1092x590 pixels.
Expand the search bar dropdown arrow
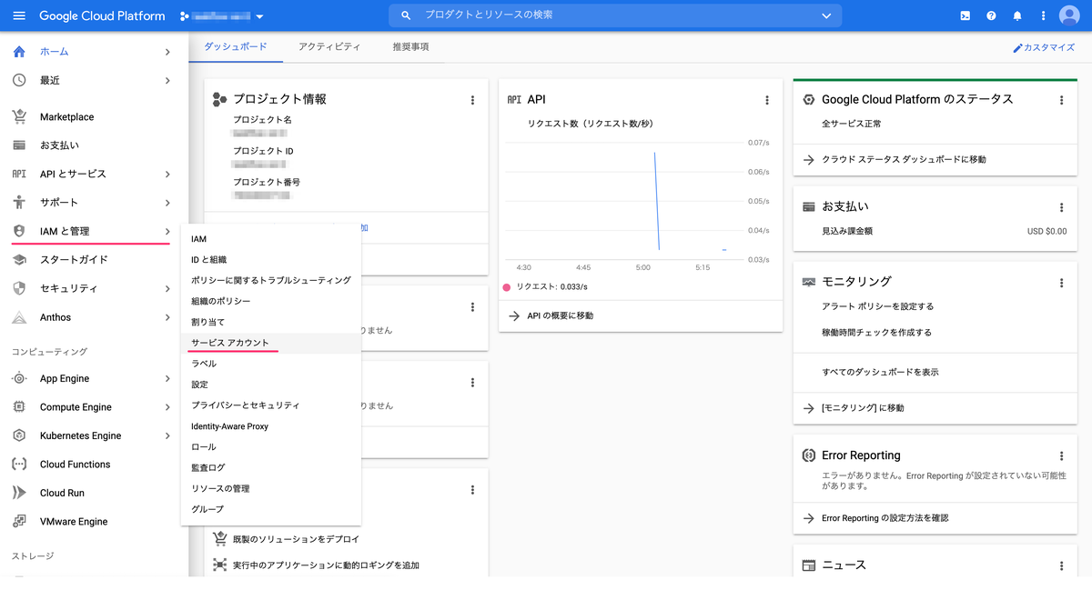(826, 15)
